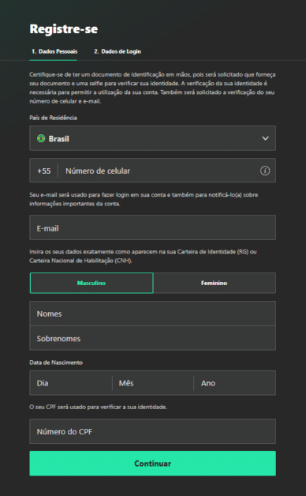306x496 pixels.
Task: Click the País de Residência label
Action: (x=53, y=118)
